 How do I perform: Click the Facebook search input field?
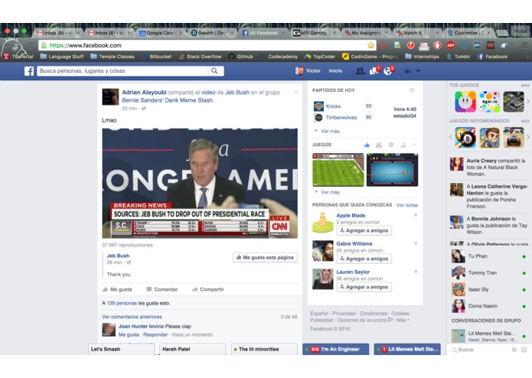pyautogui.click(x=122, y=71)
